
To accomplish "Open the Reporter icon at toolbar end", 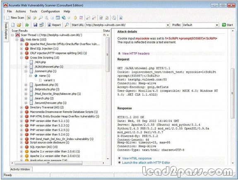I will (121, 18).
